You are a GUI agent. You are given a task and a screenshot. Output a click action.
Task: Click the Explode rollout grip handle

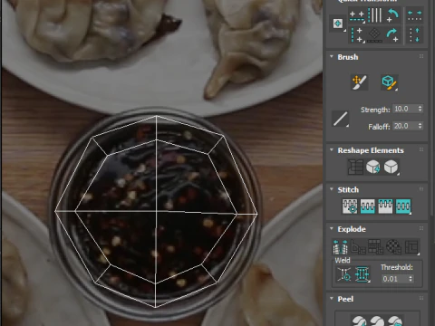tap(421, 228)
